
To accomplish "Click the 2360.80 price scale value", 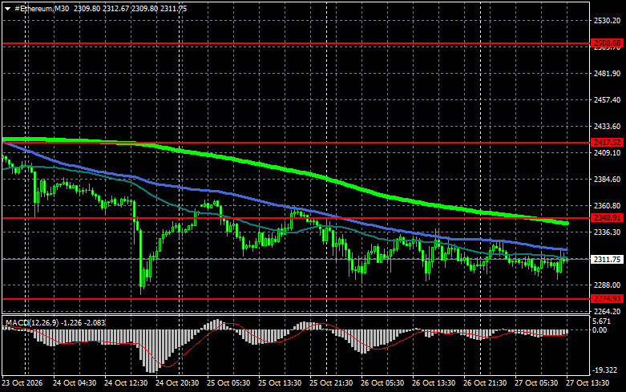I will (608, 206).
